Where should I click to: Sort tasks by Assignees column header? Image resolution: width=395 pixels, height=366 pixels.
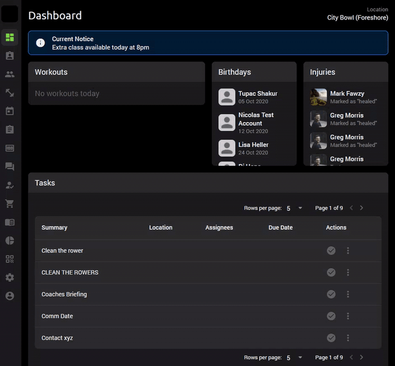[x=219, y=228]
